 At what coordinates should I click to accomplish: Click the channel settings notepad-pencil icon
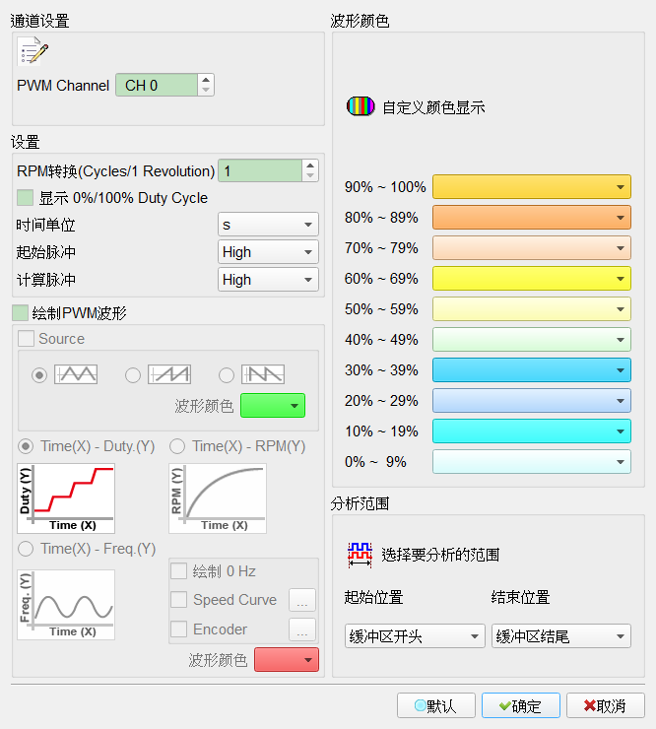(33, 50)
